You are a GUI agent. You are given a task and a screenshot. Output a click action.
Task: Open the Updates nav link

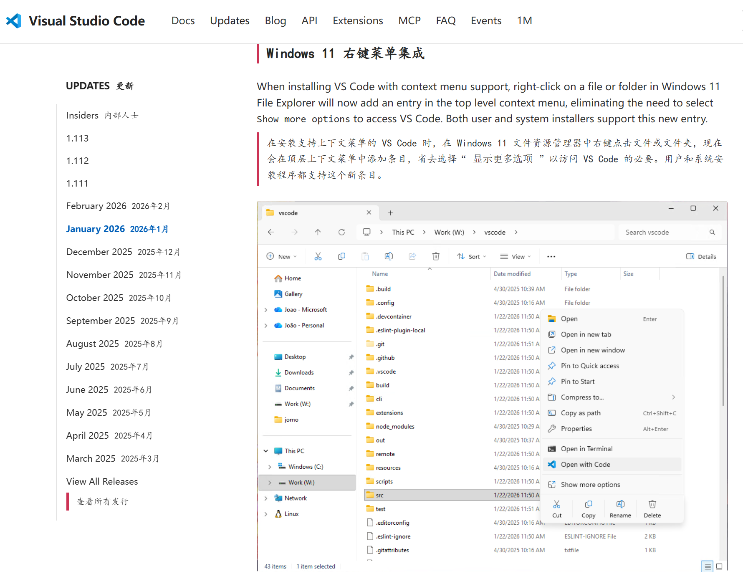tap(230, 21)
